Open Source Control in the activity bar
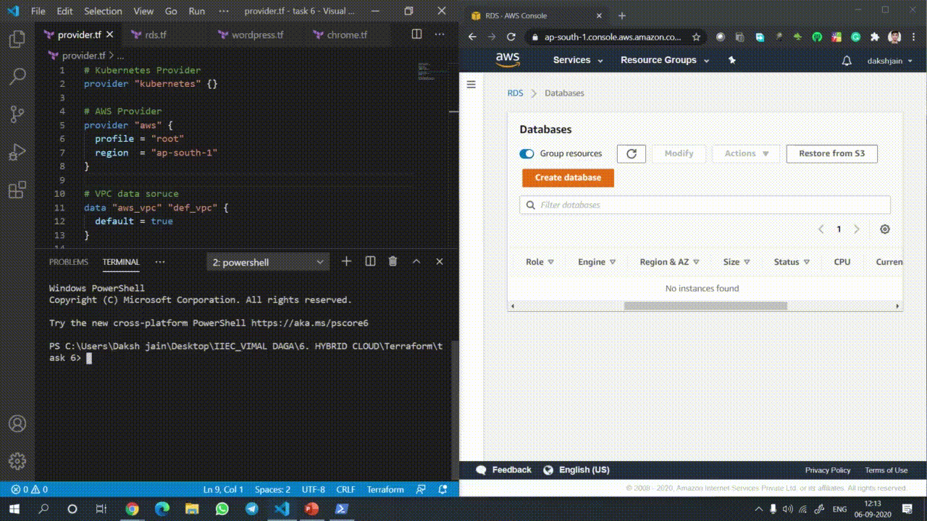The height and width of the screenshot is (521, 927). point(17,114)
